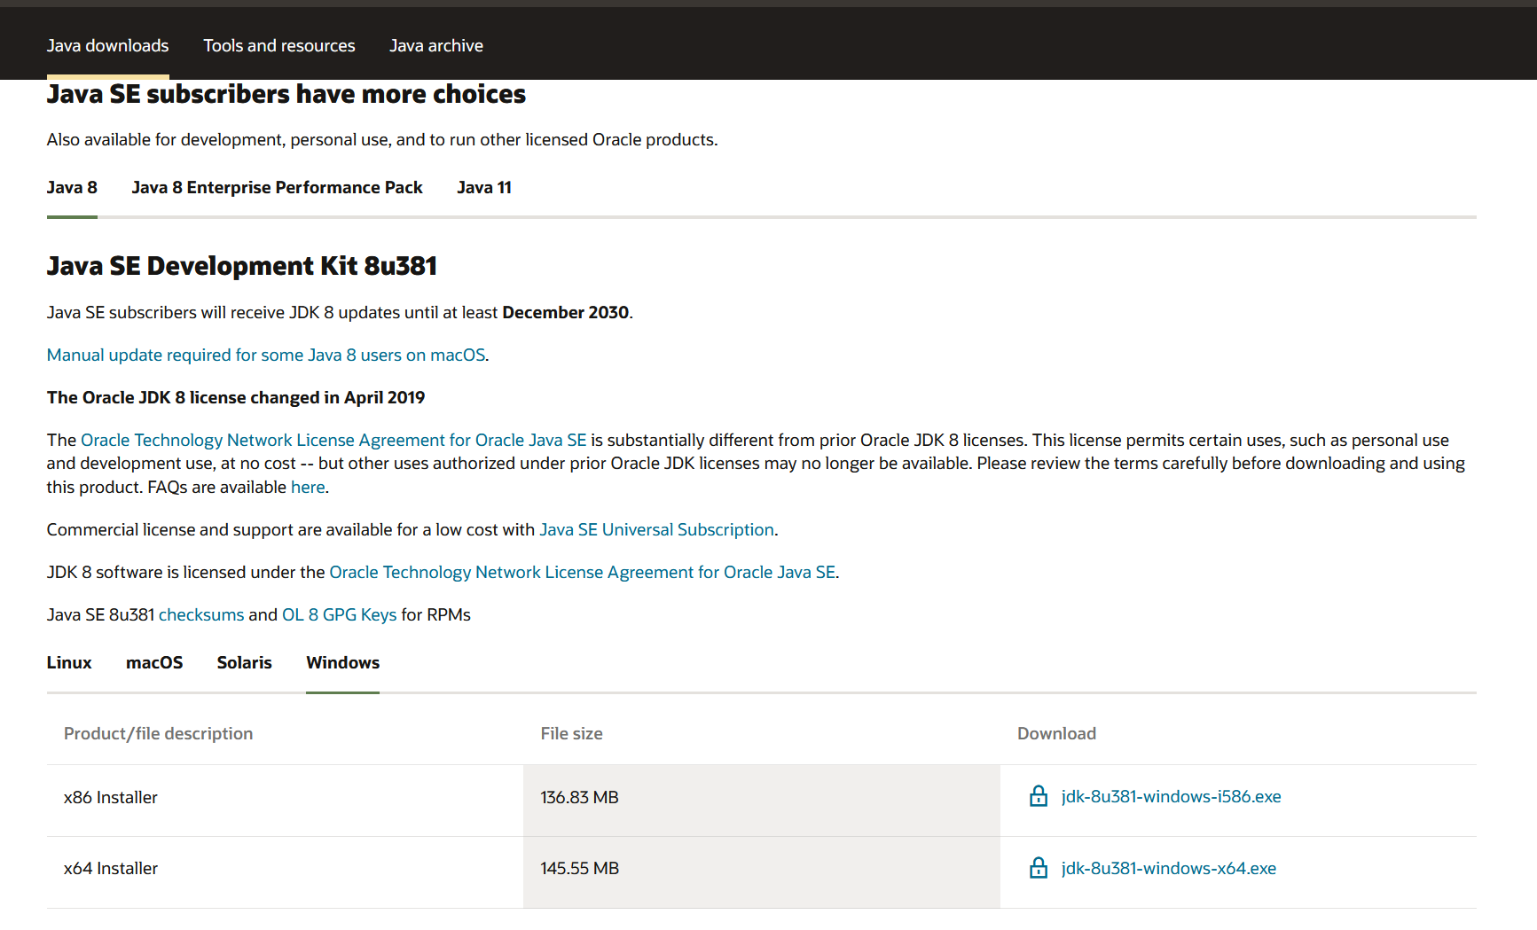Select the Windows platform tab
1537x930 pixels.
coord(342,662)
